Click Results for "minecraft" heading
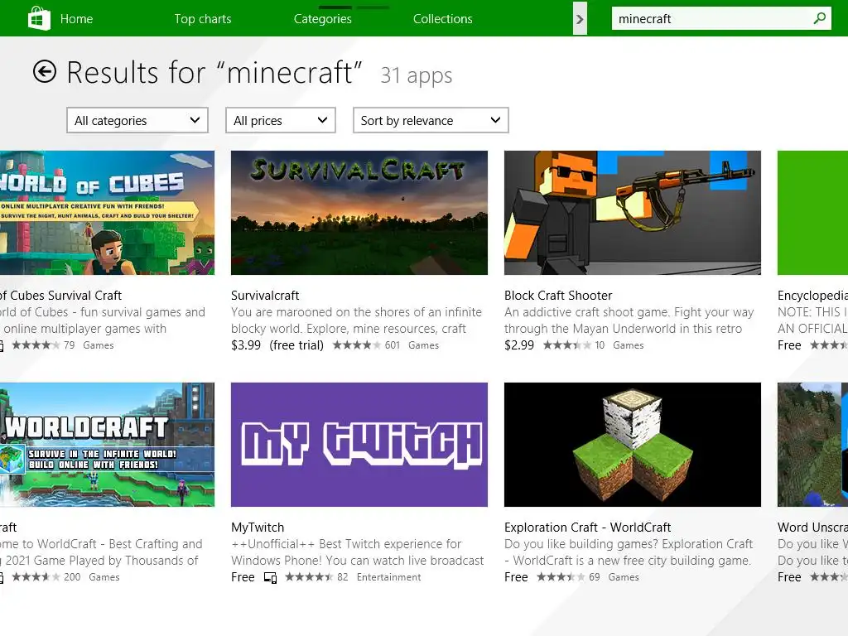This screenshot has height=636, width=848. pyautogui.click(x=214, y=72)
